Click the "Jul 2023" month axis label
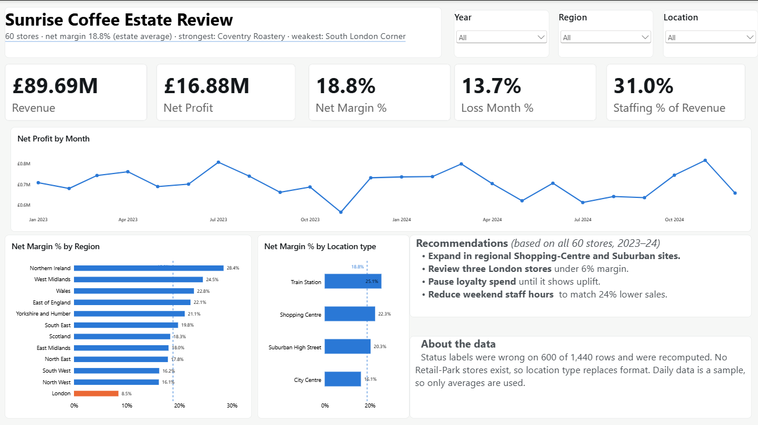This screenshot has width=758, height=425. pos(218,219)
